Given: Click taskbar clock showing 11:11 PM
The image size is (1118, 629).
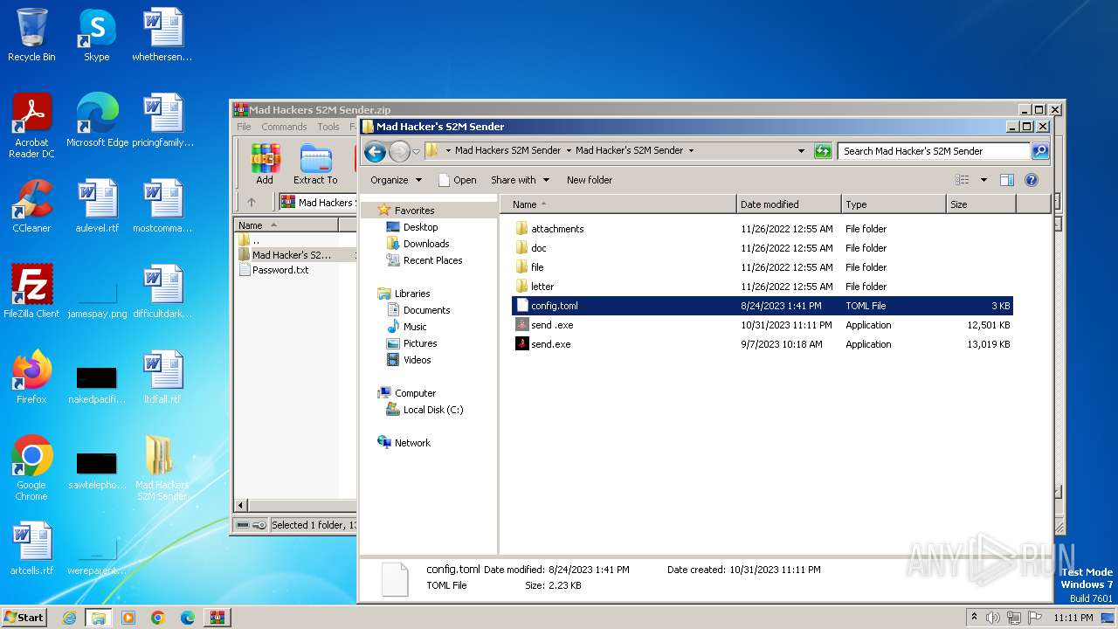Looking at the screenshot, I should click(1073, 618).
